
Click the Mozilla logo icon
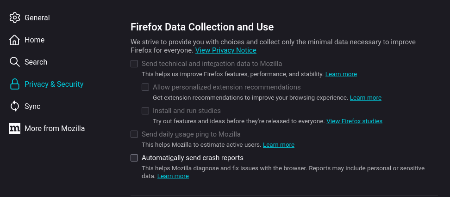[15, 129]
